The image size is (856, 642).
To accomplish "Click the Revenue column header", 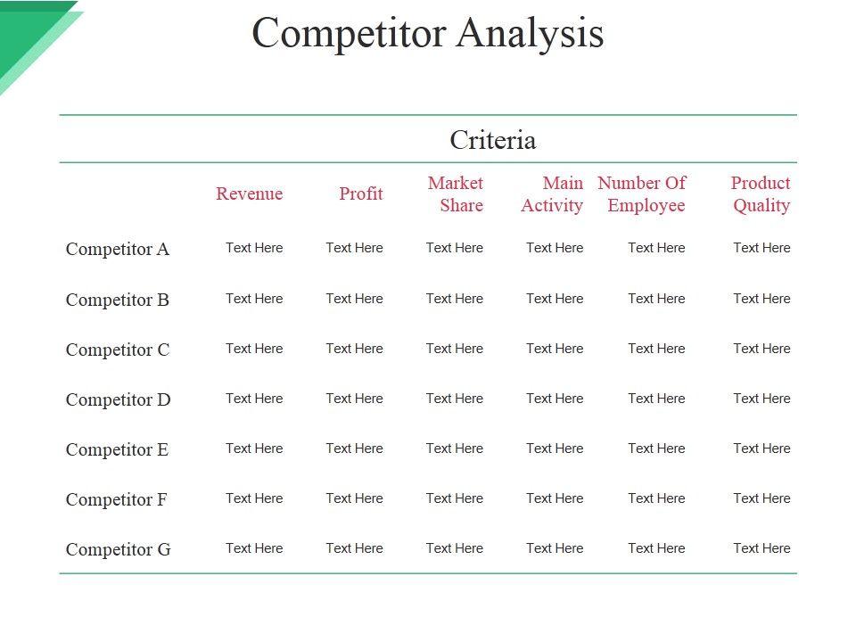I will [x=249, y=194].
